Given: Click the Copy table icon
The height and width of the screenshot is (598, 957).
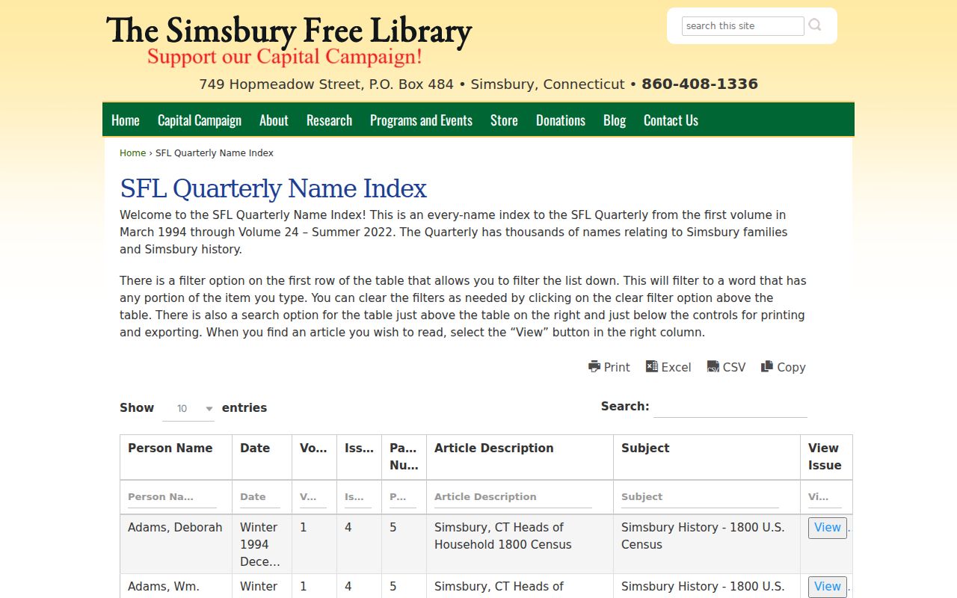Looking at the screenshot, I should click(x=767, y=366).
